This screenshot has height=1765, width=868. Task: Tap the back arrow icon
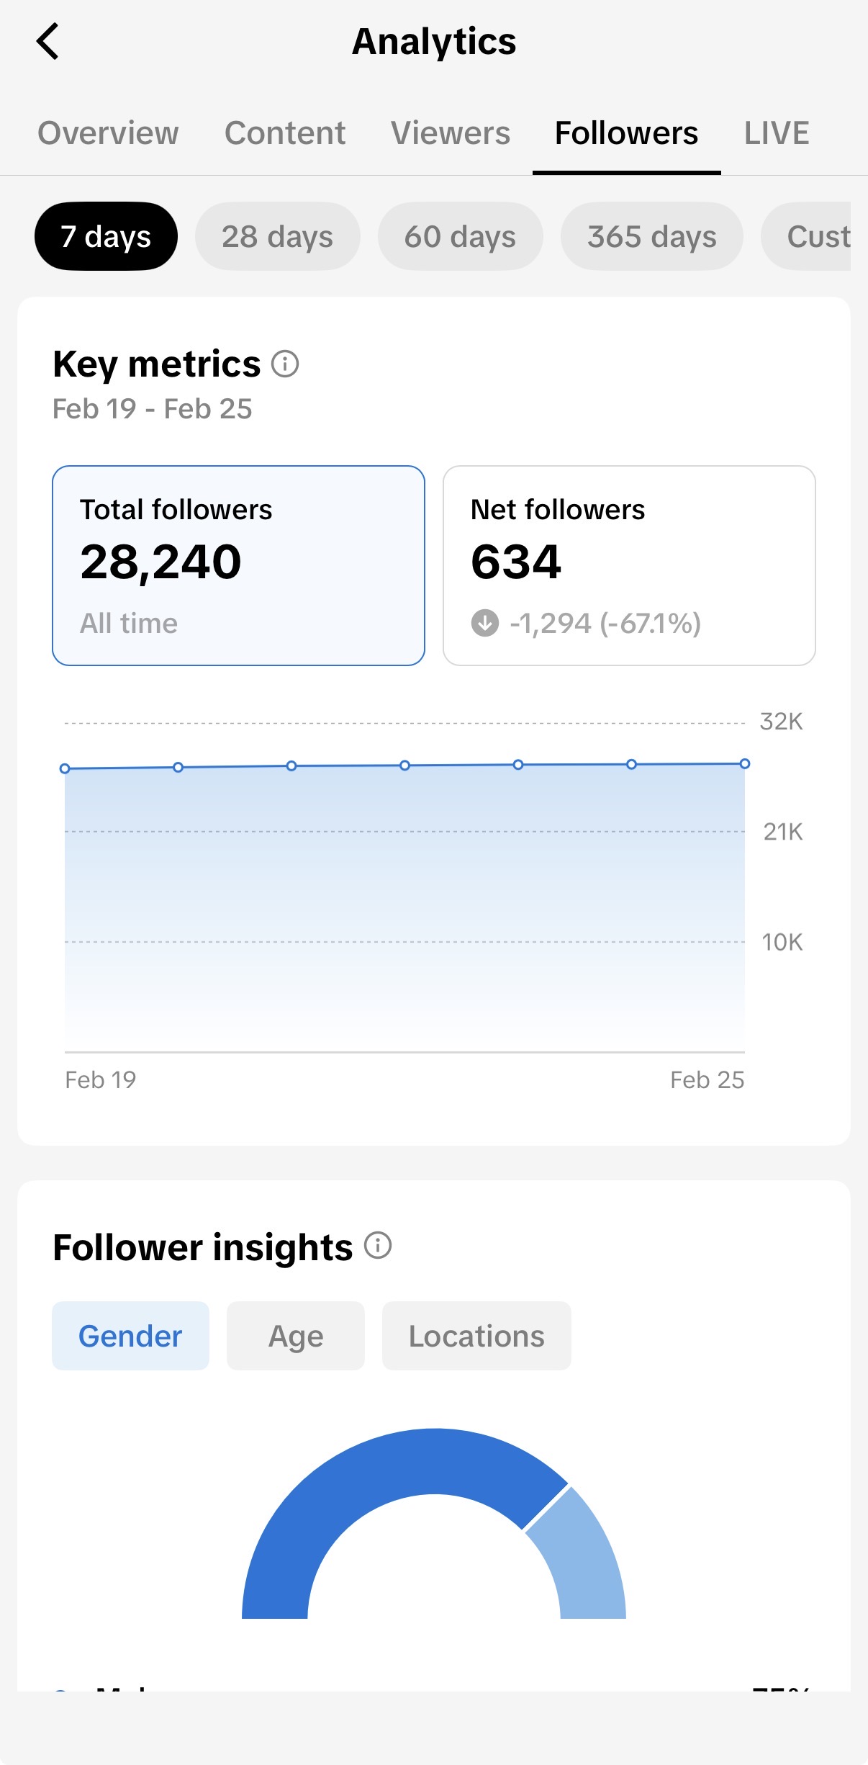point(48,42)
